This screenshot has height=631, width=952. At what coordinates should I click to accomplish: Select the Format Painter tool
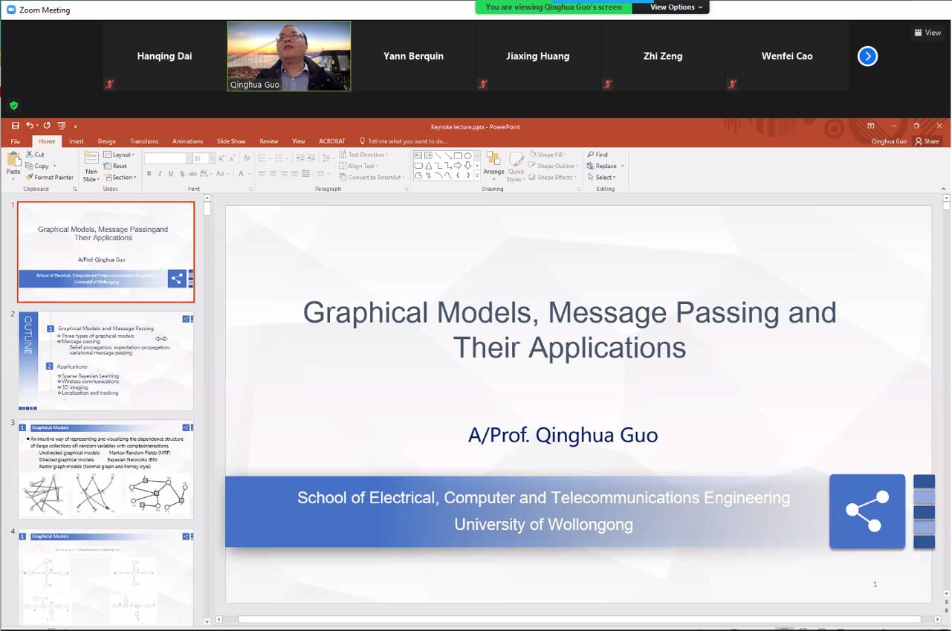point(49,178)
